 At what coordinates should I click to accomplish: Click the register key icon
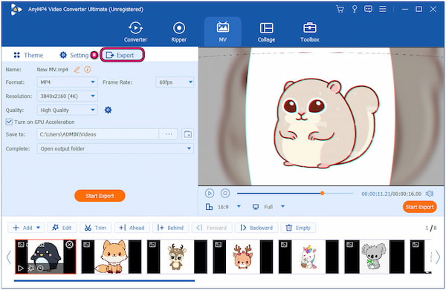355,9
